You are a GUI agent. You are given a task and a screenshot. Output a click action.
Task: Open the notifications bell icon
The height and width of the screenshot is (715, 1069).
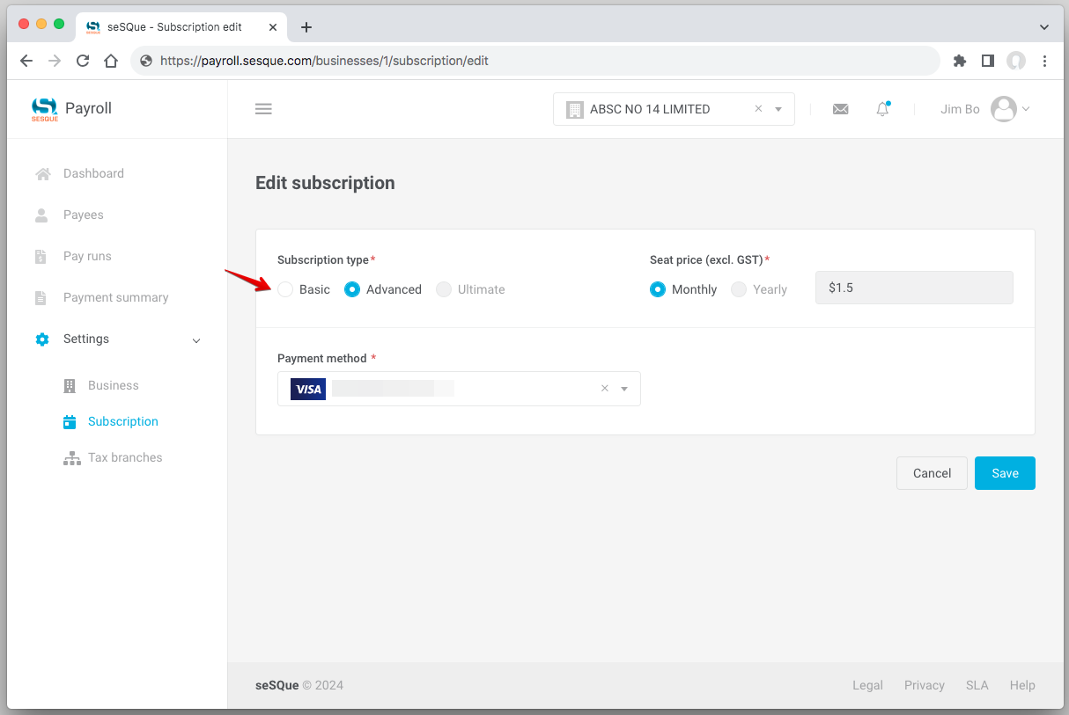[x=882, y=109]
